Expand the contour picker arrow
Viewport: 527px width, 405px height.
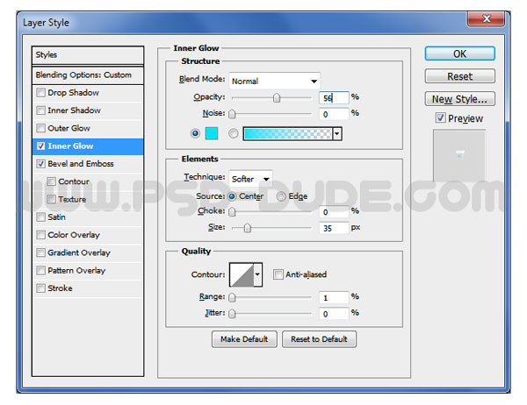point(257,274)
